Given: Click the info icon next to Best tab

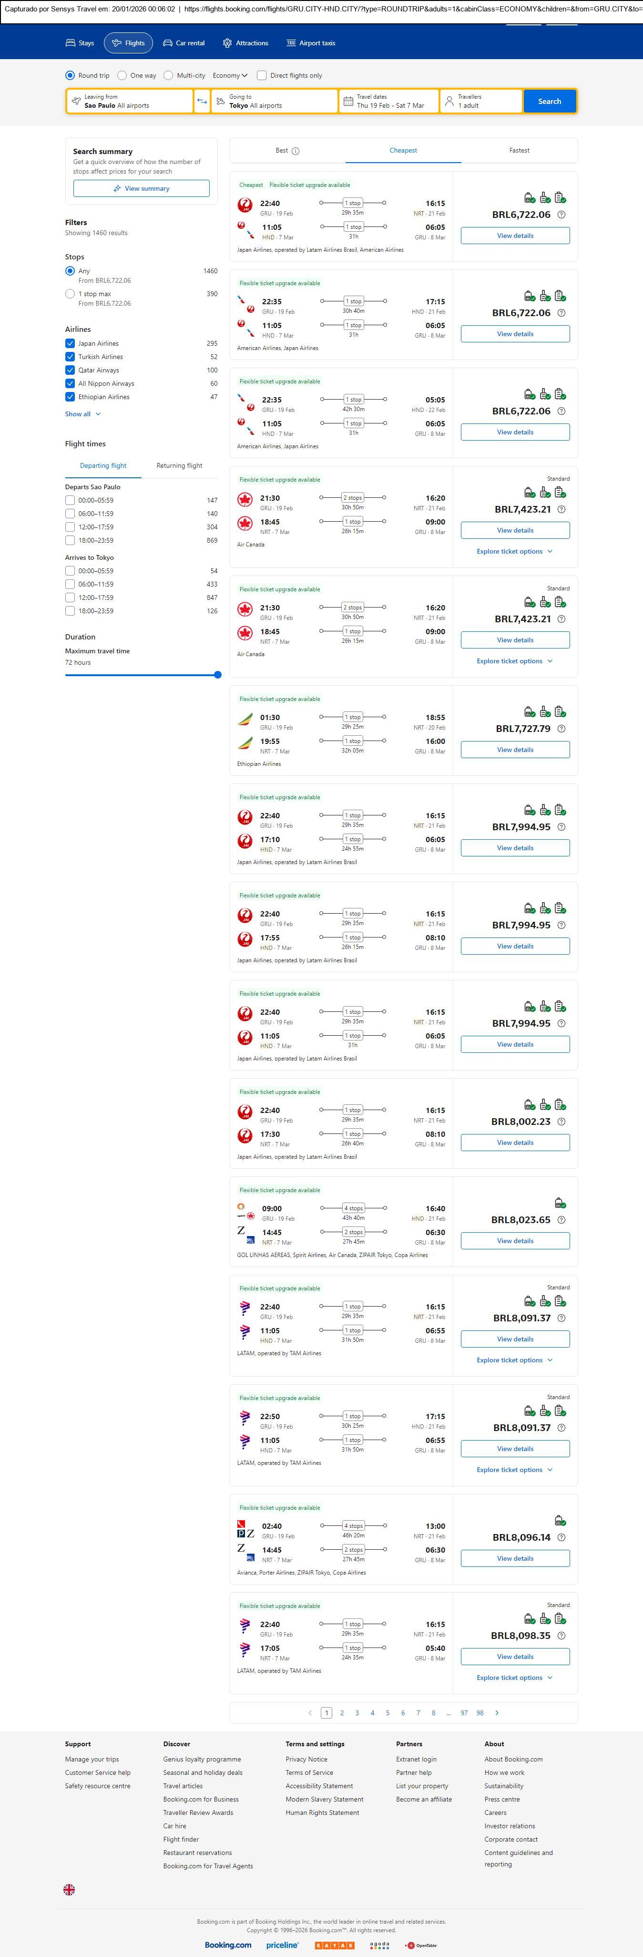Looking at the screenshot, I should [296, 151].
